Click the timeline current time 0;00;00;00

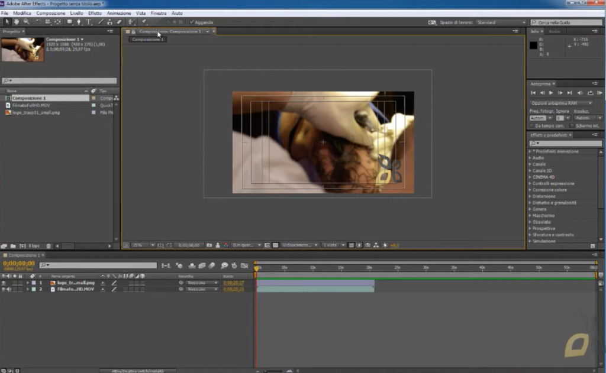[x=18, y=263]
